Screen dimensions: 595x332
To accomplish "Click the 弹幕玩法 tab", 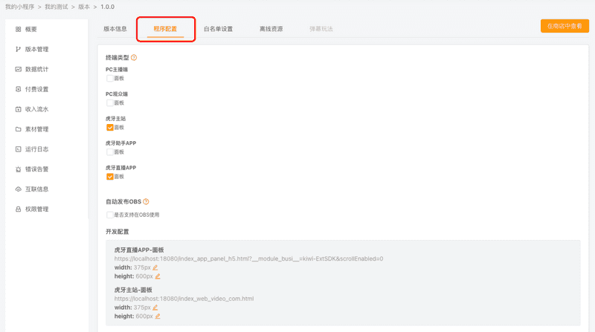I will [321, 29].
